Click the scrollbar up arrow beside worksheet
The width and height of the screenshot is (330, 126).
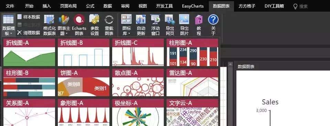[x=231, y=64]
